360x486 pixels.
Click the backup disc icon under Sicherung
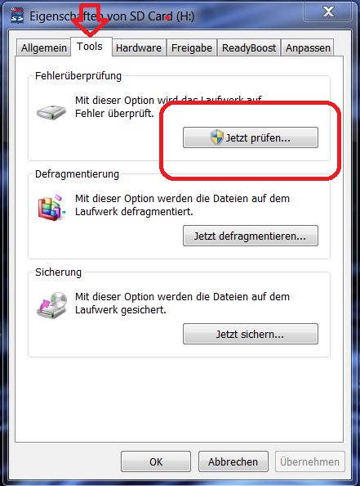(x=52, y=305)
